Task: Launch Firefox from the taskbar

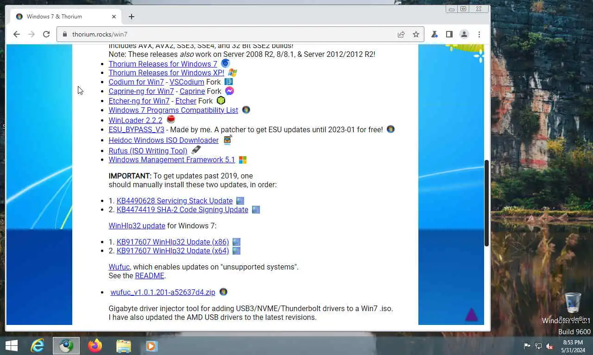Action: click(95, 346)
